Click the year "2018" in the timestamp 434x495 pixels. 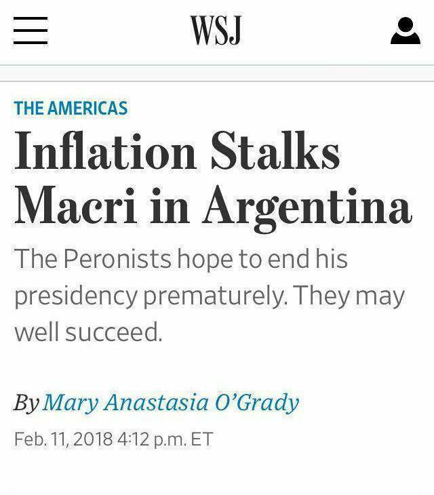coord(94,439)
